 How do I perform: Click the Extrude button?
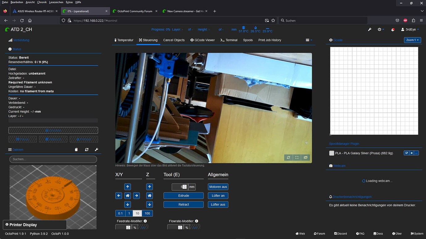(183, 195)
